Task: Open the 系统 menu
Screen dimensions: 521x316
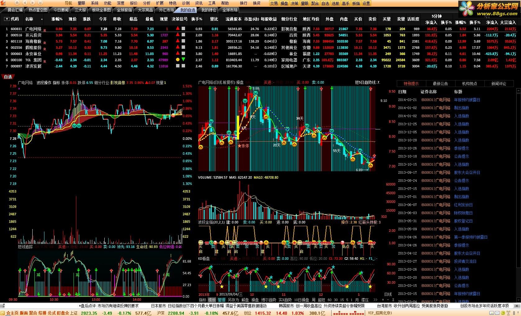Action: [x=94, y=3]
